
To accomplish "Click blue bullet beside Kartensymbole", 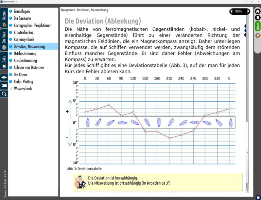I will tap(11, 39).
